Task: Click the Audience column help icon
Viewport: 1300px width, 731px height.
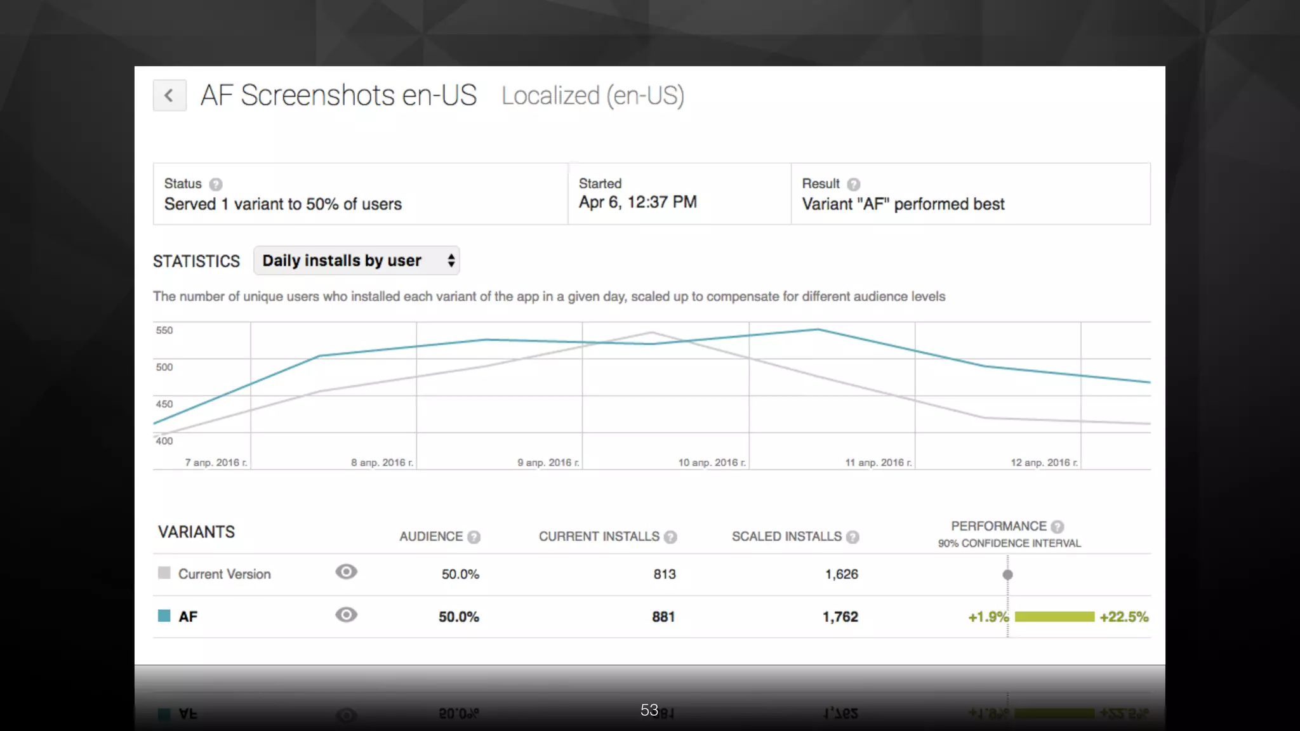Action: click(474, 537)
